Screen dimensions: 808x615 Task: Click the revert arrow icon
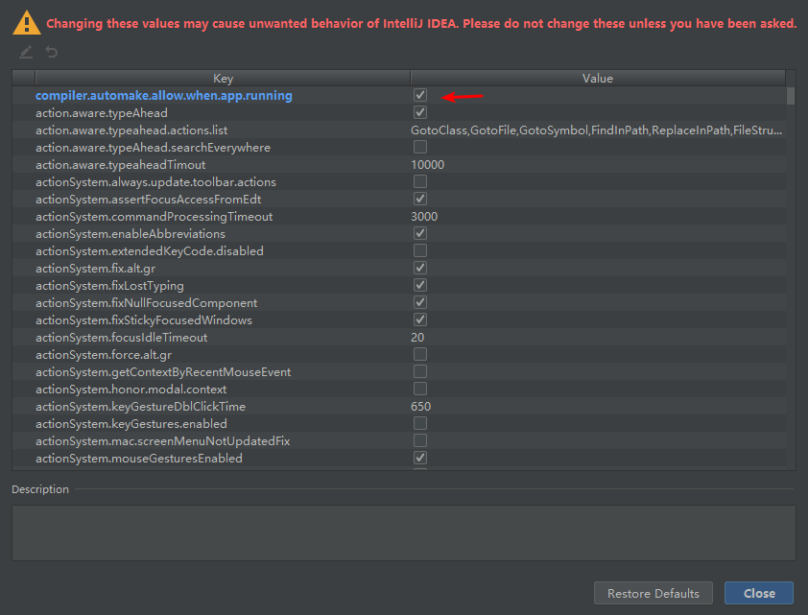pos(52,52)
